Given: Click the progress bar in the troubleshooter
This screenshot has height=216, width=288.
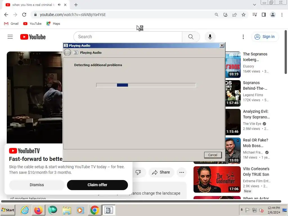Looking at the screenshot, I should point(146,85).
